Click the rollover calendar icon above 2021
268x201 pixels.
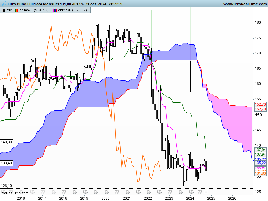(128, 192)
